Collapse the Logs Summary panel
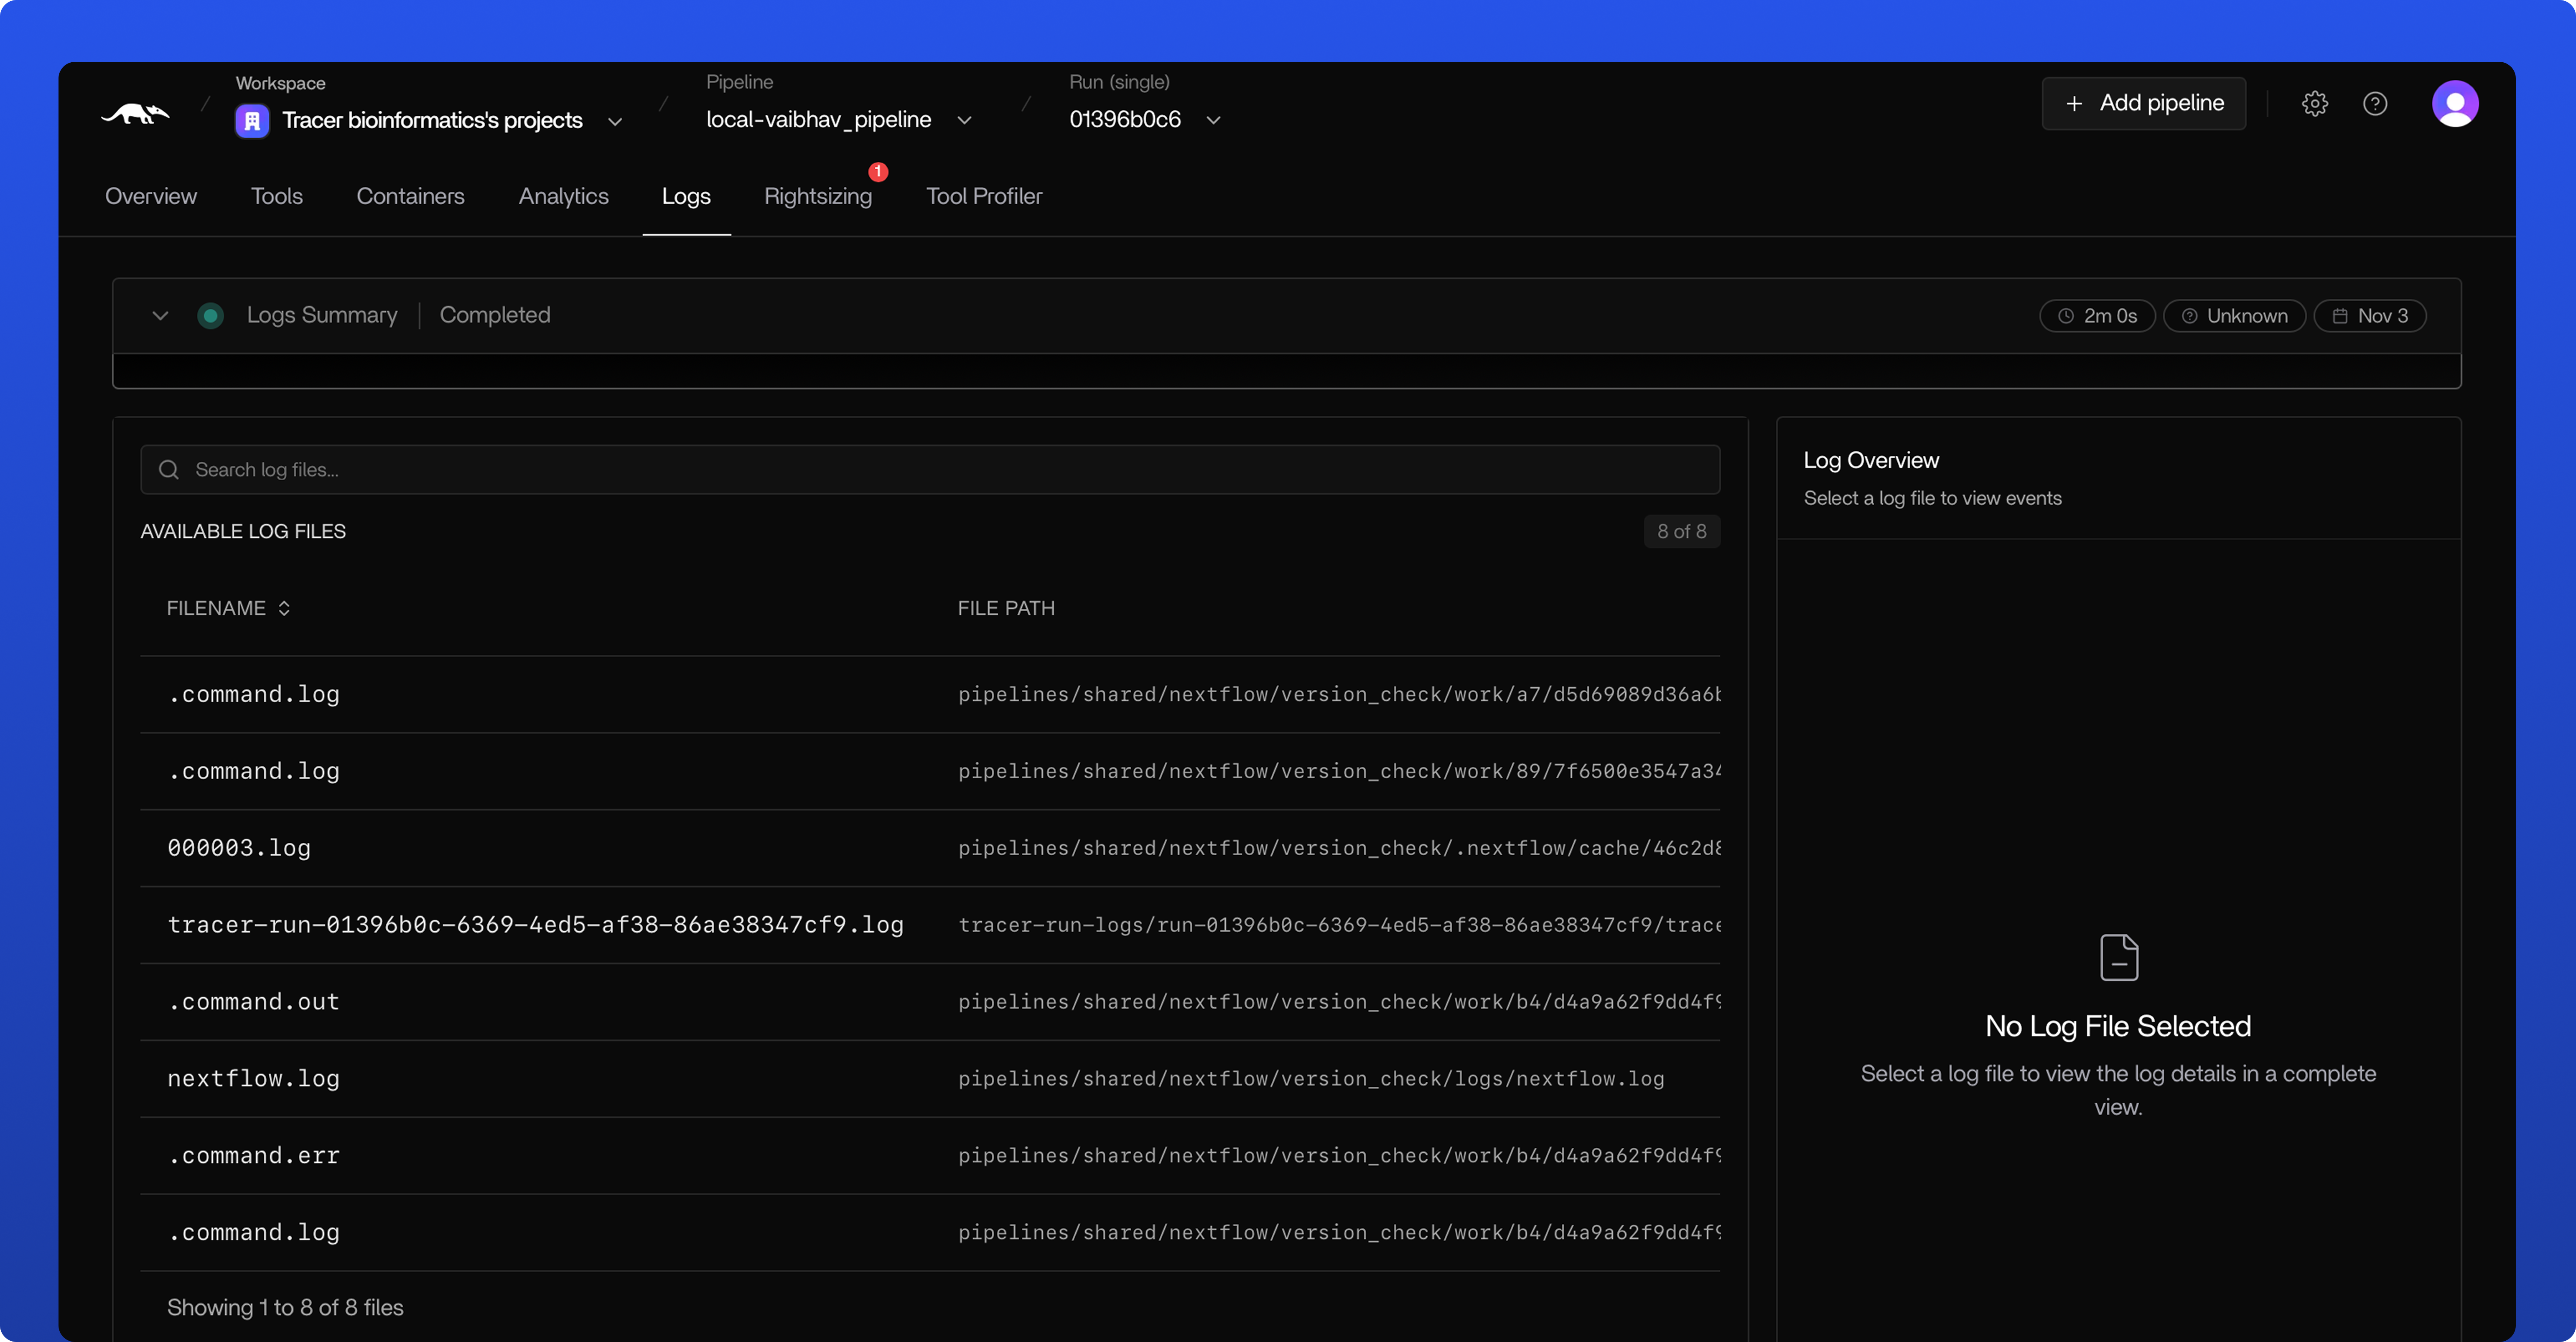Viewport: 2576px width, 1342px height. coord(160,315)
